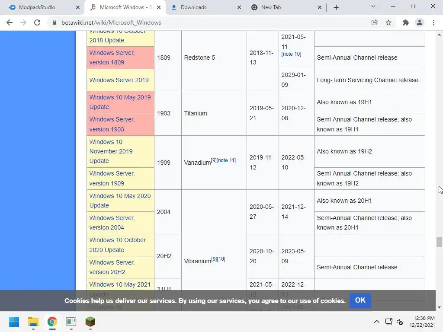Open the taskbar app beside Chrome
Image resolution: width=443 pixels, height=332 pixels.
[x=71, y=322]
